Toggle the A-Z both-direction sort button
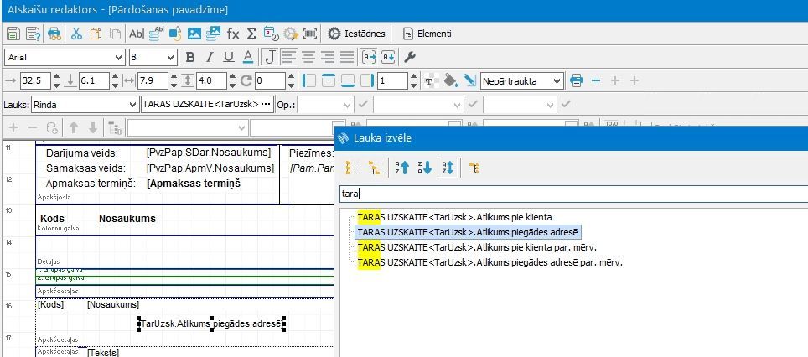This screenshot has height=357, width=808. coord(446,168)
